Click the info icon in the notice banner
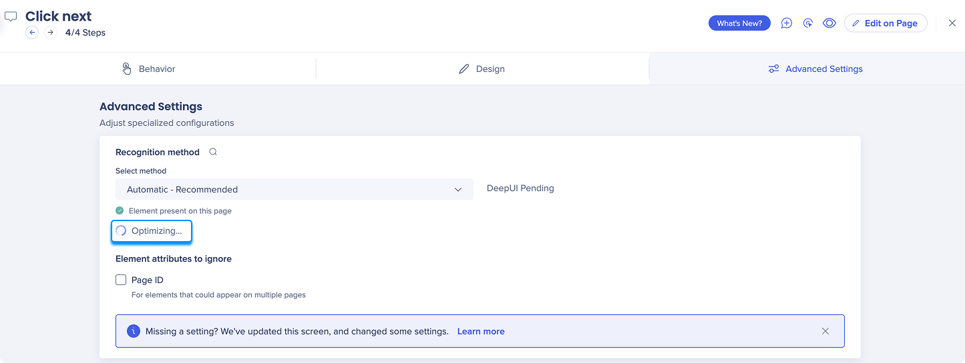Screen dimensions: 965x363 point(134,331)
